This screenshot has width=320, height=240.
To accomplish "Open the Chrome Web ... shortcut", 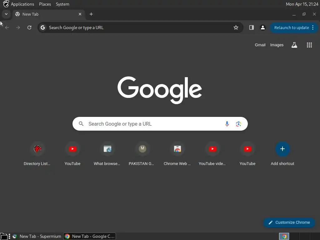I will pyautogui.click(x=177, y=154).
